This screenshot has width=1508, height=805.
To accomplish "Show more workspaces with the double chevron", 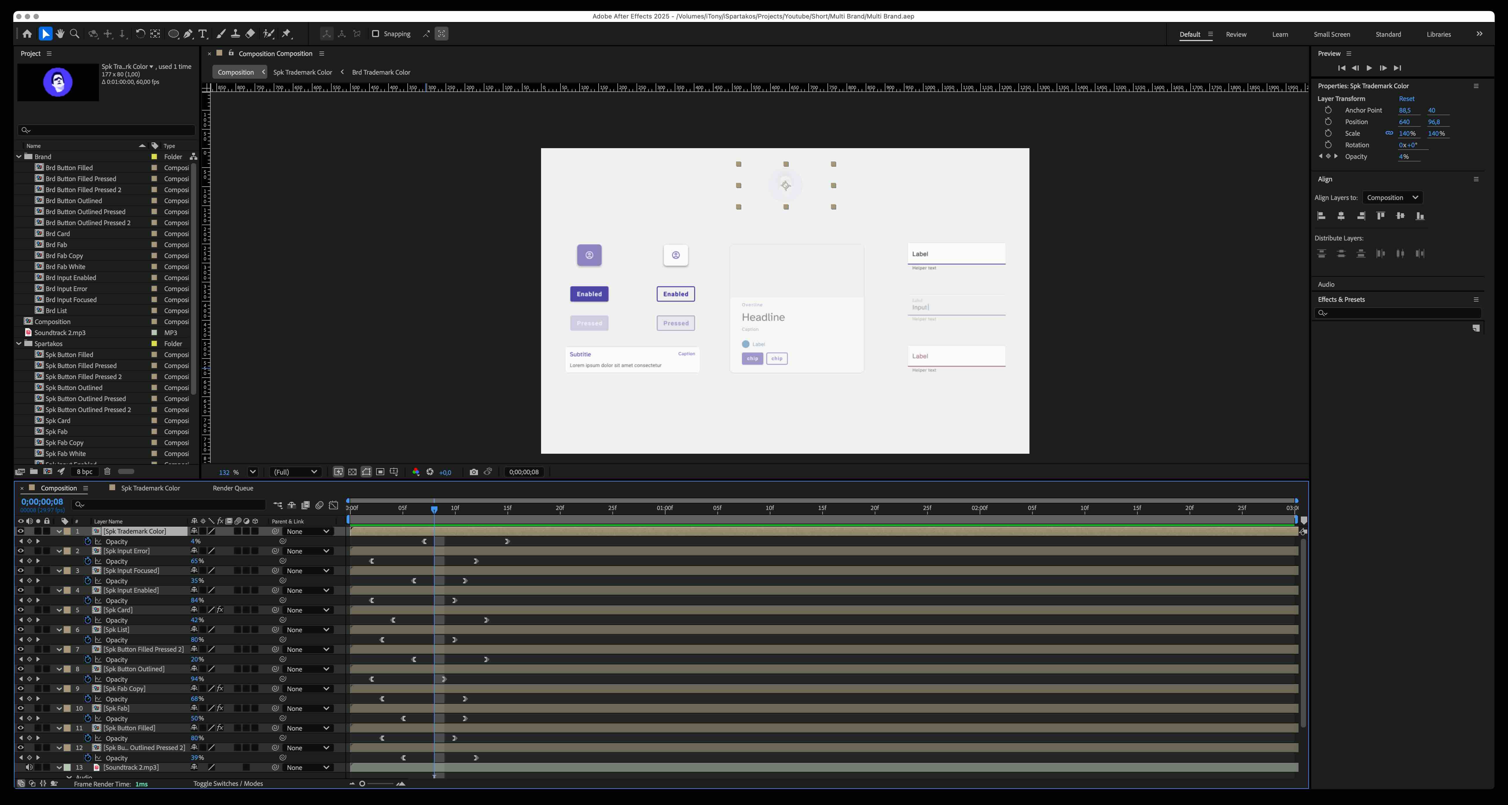I will (1479, 34).
